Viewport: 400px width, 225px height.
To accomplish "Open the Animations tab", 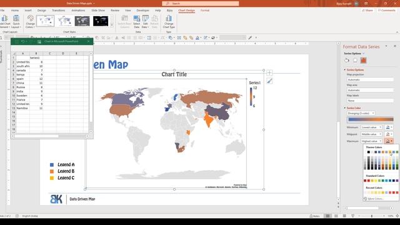I will (x=78, y=11).
